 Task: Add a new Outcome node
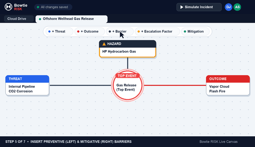(90, 31)
